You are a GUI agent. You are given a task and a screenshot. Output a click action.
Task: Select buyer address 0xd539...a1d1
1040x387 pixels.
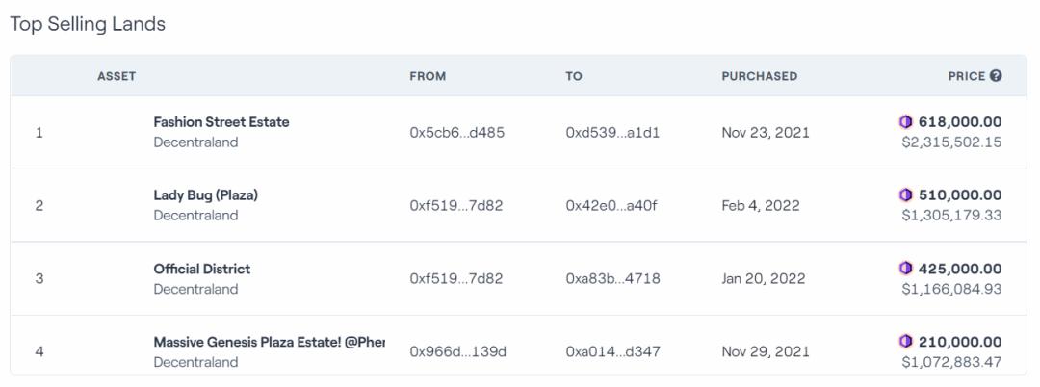[612, 132]
